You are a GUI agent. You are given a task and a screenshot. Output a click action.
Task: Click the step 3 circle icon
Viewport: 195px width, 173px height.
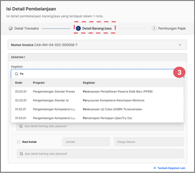coord(154,28)
